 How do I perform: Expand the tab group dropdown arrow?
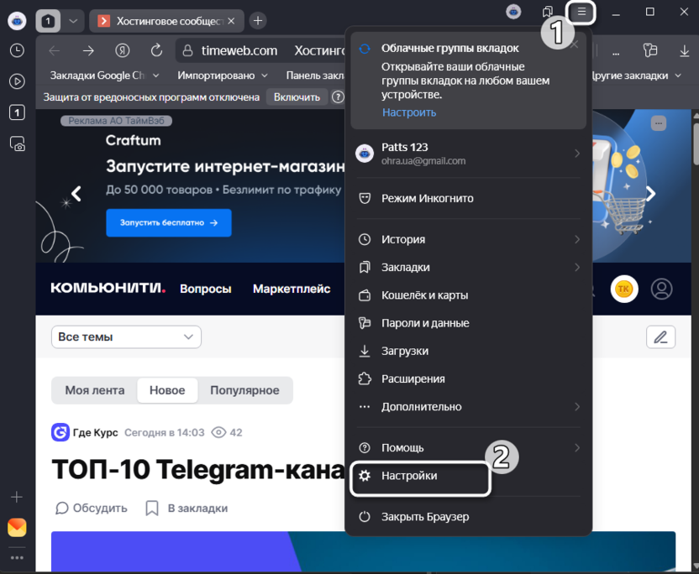click(73, 21)
